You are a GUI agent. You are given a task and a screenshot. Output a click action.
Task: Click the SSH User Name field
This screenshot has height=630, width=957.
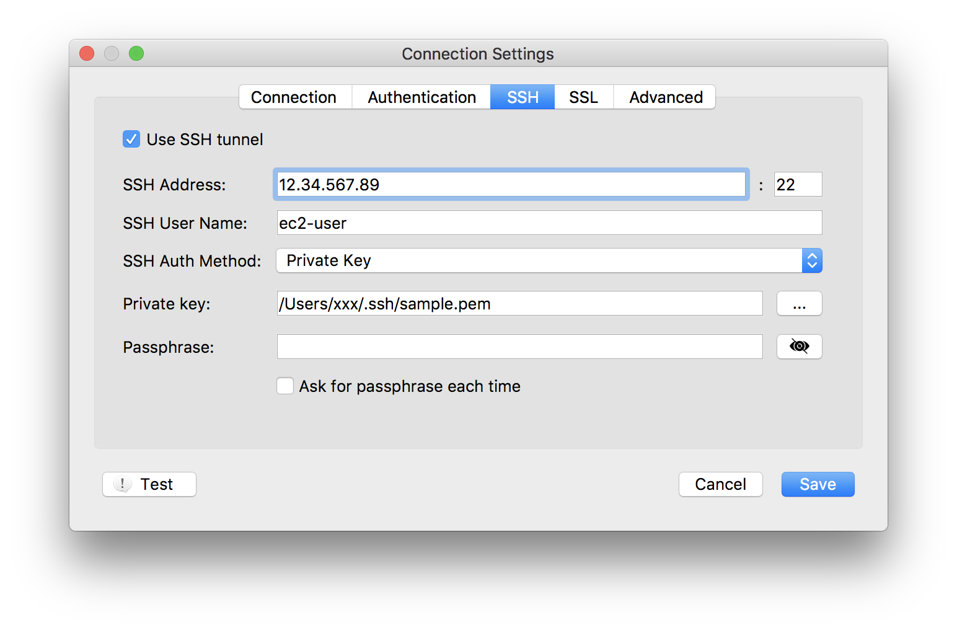tap(549, 223)
